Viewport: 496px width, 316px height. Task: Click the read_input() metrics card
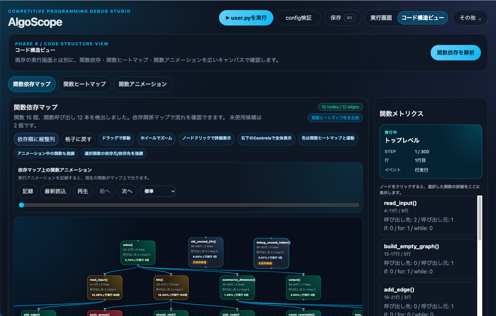coord(428,216)
